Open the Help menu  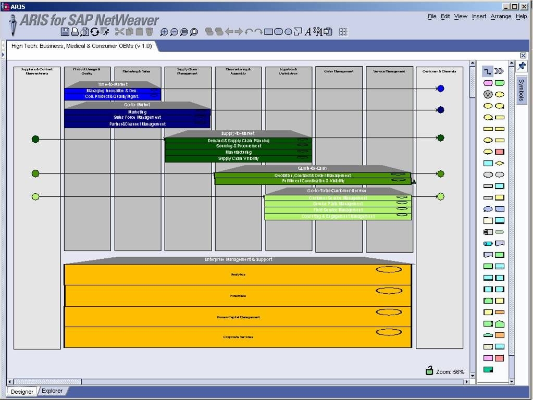point(521,16)
